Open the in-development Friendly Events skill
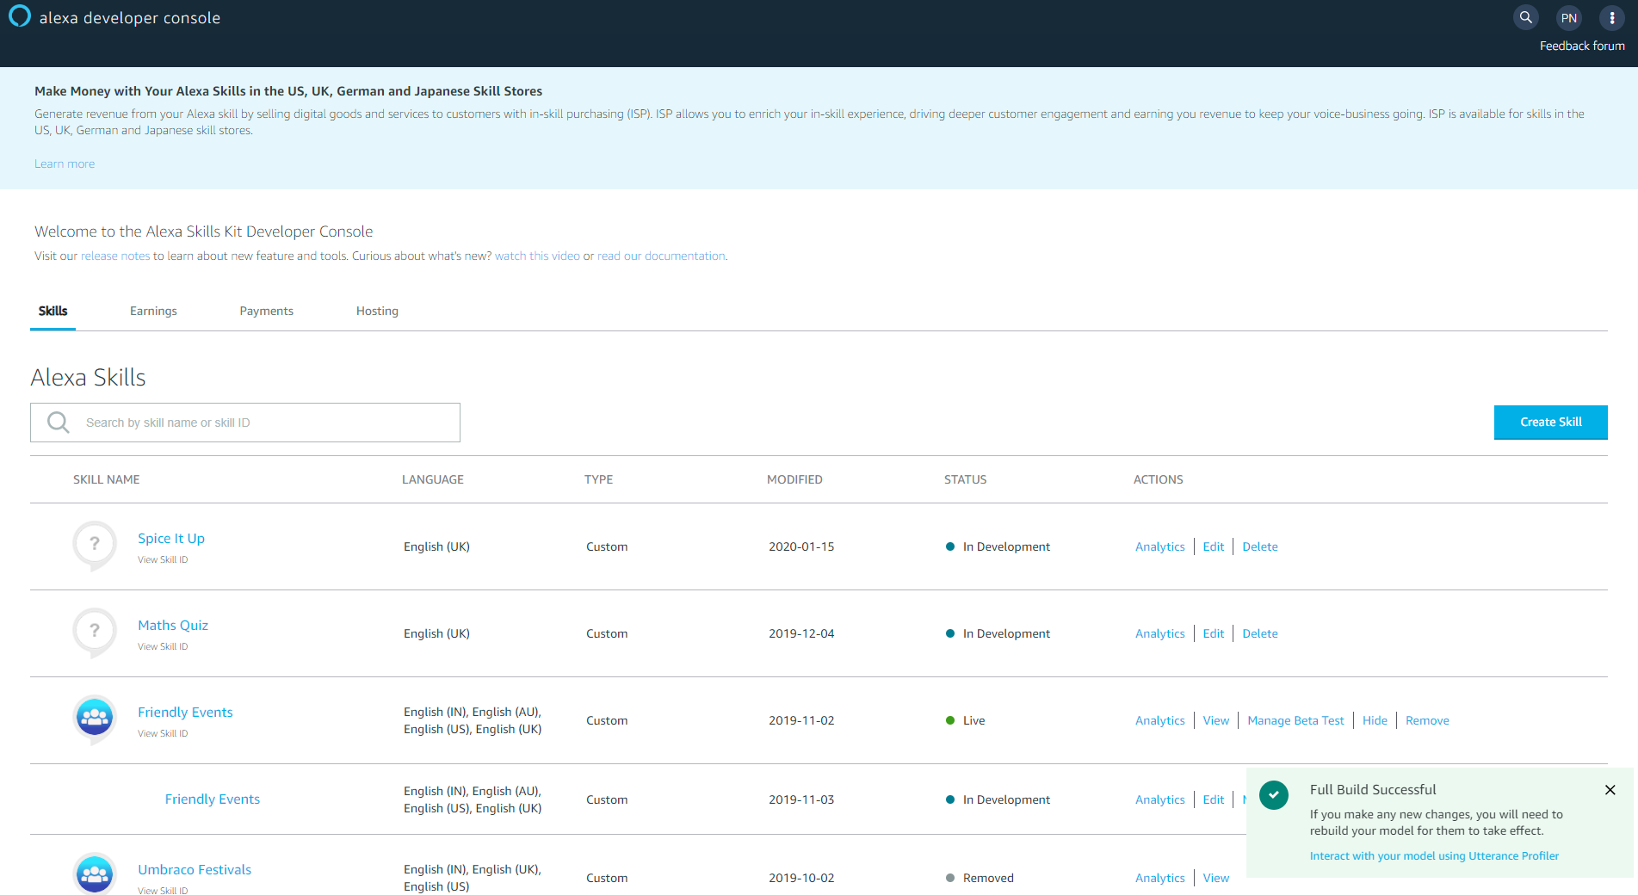Screen dimensions: 1638x895 (213, 799)
